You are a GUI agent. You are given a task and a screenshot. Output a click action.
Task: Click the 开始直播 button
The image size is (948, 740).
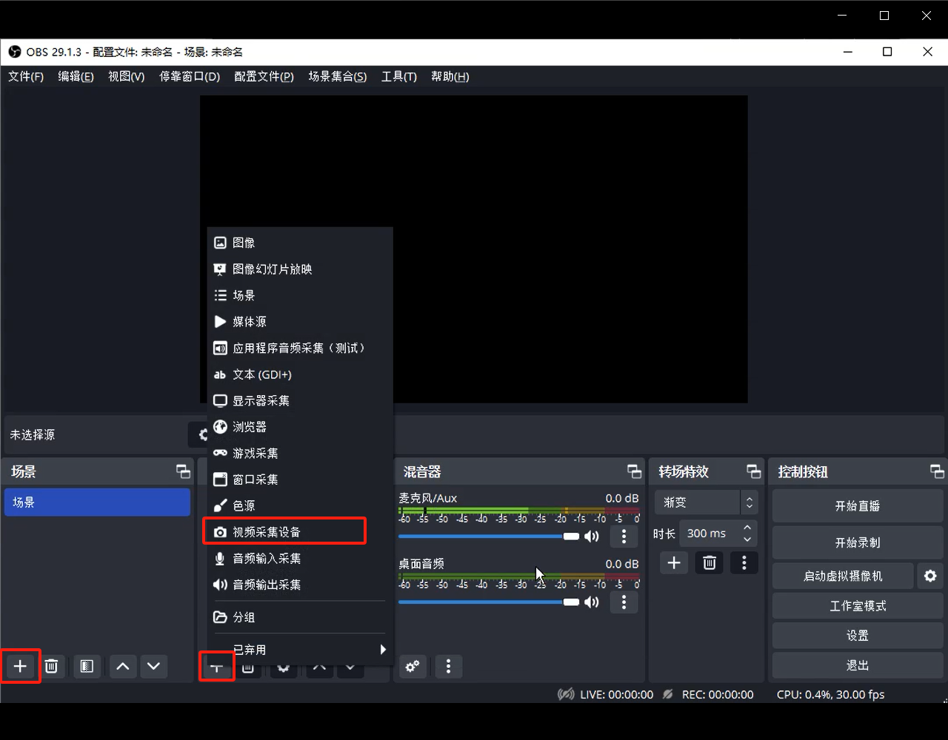(x=857, y=506)
